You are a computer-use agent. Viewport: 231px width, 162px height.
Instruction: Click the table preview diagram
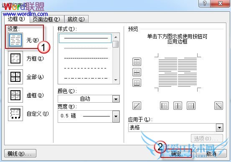tap(178, 72)
